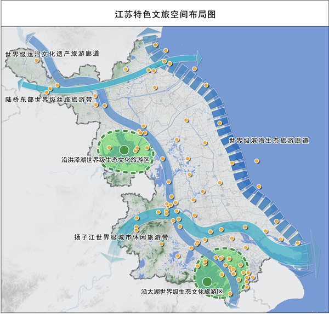Screen dimensions: 329x314
Task: Open the 扬子江世界级城市休闲旅游带 label
Action: (x=121, y=238)
